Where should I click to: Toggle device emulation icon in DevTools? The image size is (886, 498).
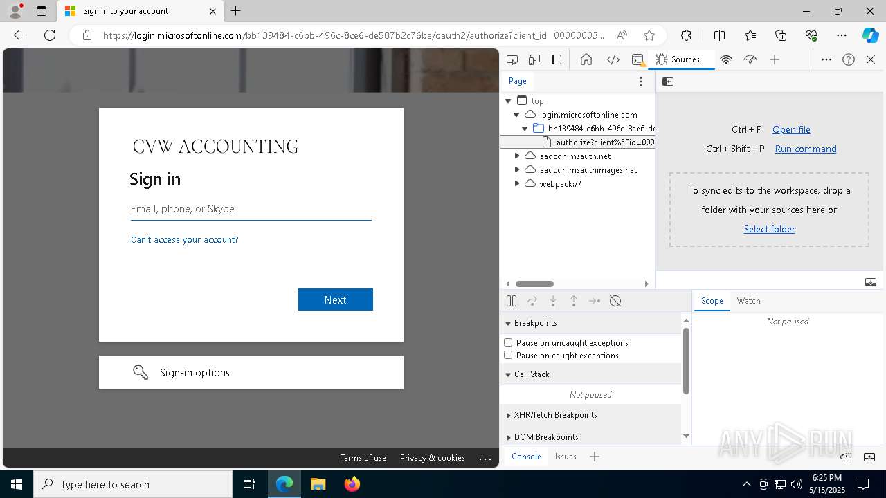click(x=534, y=59)
